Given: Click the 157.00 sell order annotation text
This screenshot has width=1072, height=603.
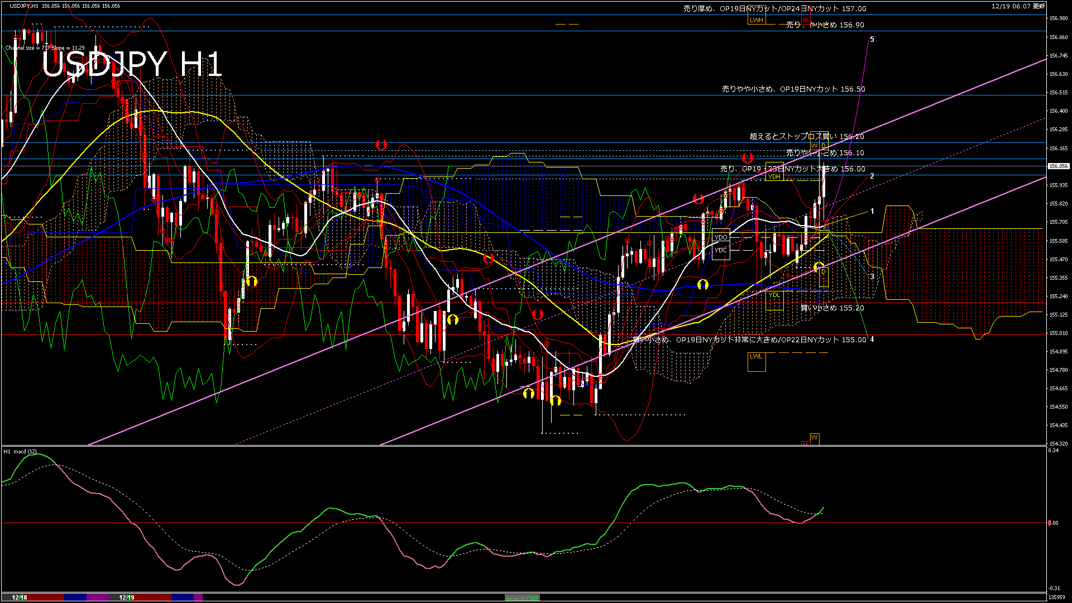Looking at the screenshot, I should coord(775,9).
